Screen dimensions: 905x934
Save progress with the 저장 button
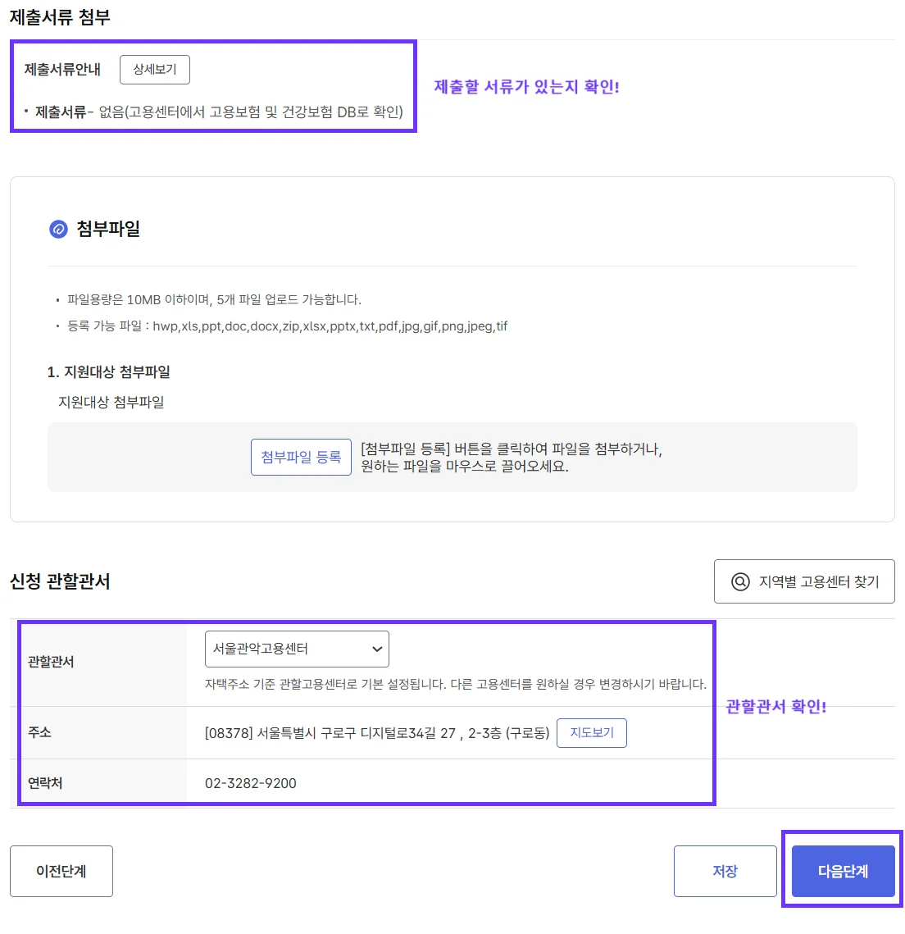coord(725,871)
